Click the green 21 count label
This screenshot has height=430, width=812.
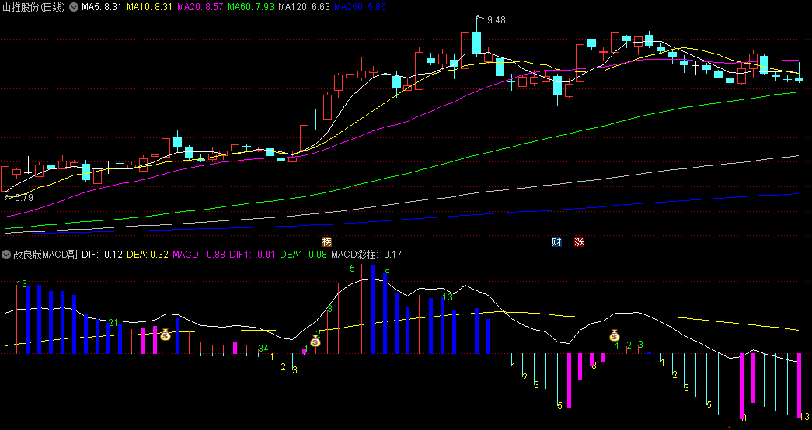tap(113, 323)
